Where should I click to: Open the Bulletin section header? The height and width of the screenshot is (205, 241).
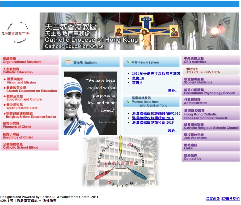click(90, 62)
